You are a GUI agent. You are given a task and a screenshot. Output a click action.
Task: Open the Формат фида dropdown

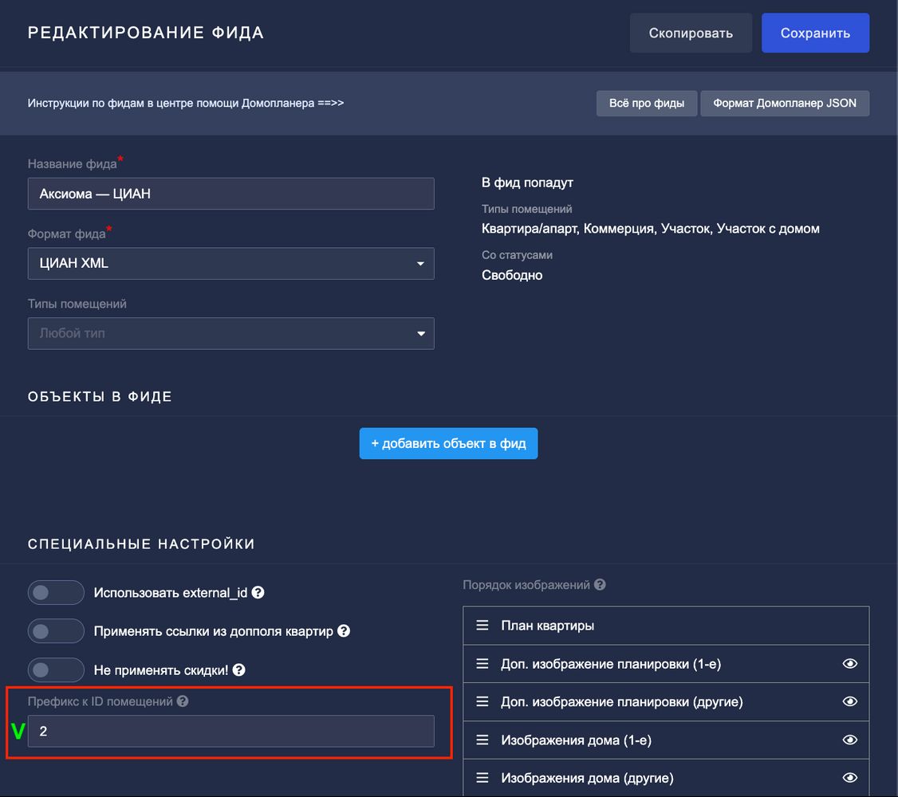coord(230,264)
